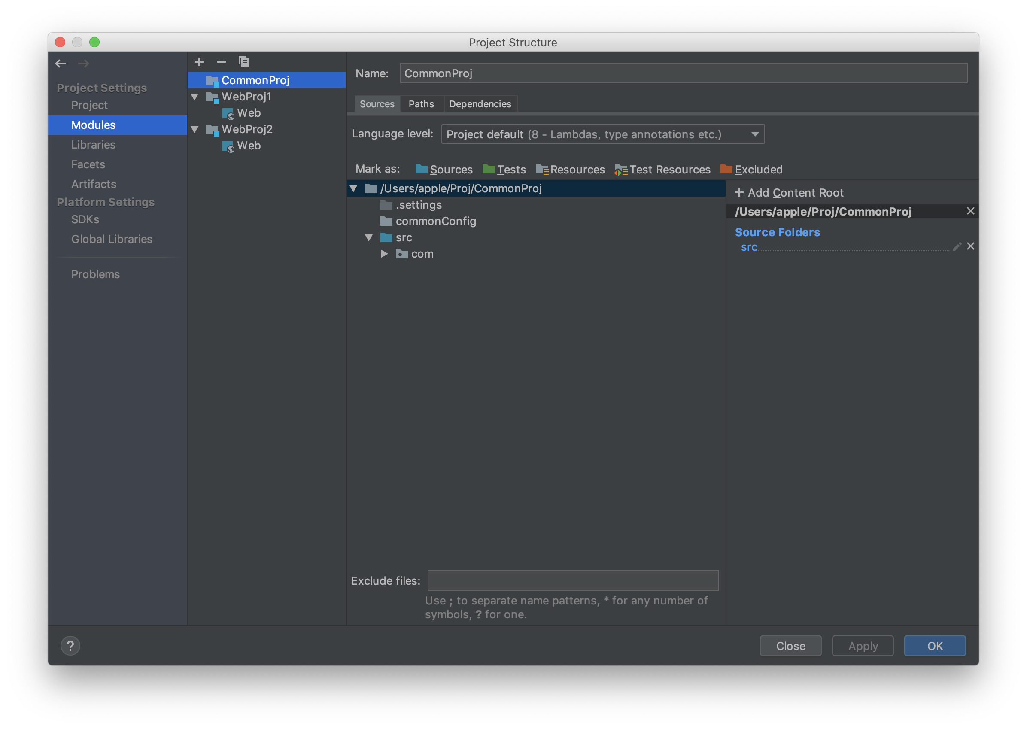Viewport: 1027px width, 729px height.
Task: Collapse the src folder
Action: click(x=369, y=237)
